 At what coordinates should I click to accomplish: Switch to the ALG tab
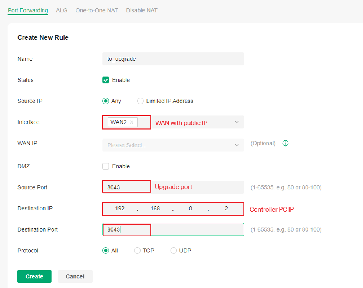tap(62, 10)
